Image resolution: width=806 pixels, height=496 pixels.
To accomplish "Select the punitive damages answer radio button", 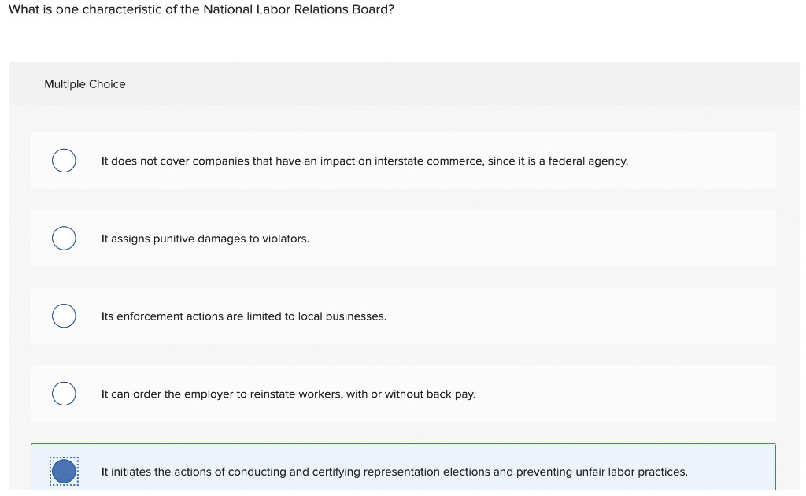I will (x=64, y=238).
